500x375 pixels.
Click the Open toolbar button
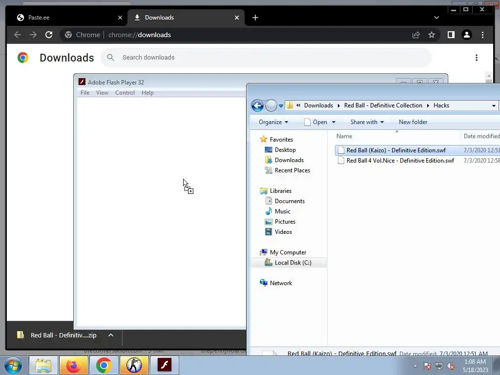click(x=316, y=122)
